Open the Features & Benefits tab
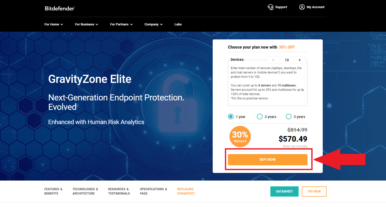Viewport: 386px width, 207px height. [53, 191]
